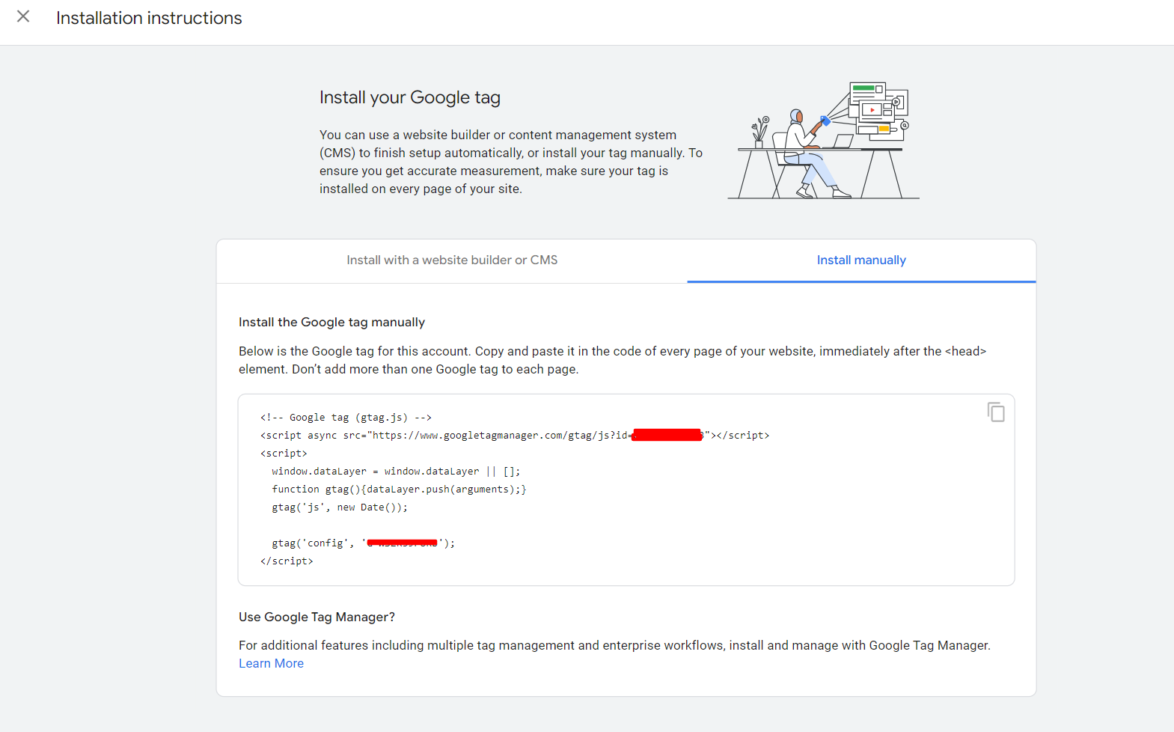The width and height of the screenshot is (1174, 732).
Task: Click the gtag('config') code line
Action: tap(363, 543)
